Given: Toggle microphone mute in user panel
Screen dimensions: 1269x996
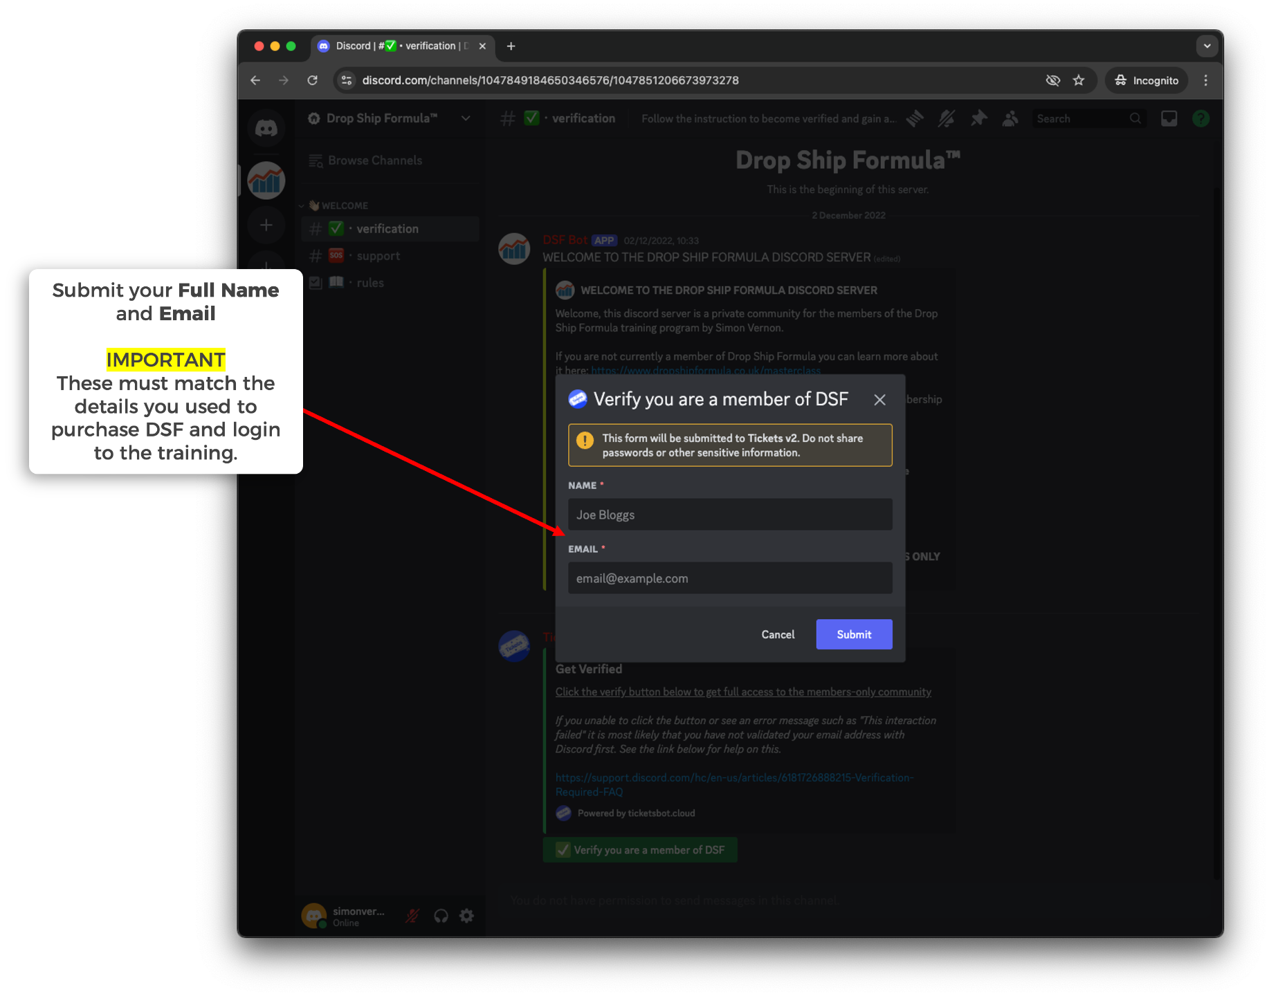Looking at the screenshot, I should coord(412,916).
